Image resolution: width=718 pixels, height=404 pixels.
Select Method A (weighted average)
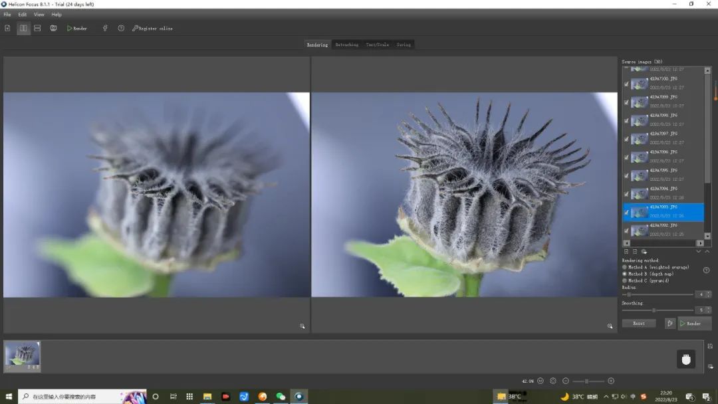(624, 267)
